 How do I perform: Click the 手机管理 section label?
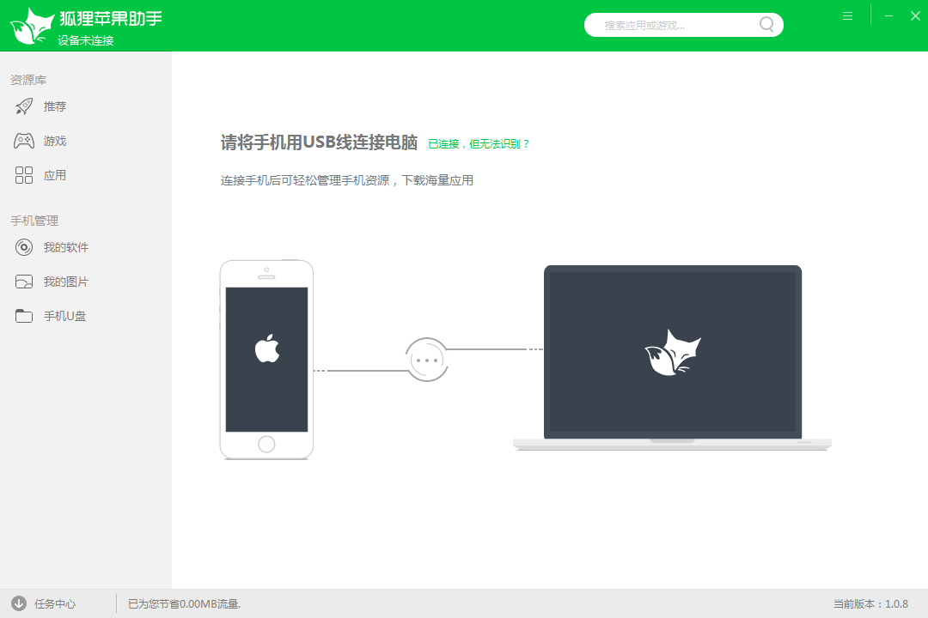tap(34, 221)
